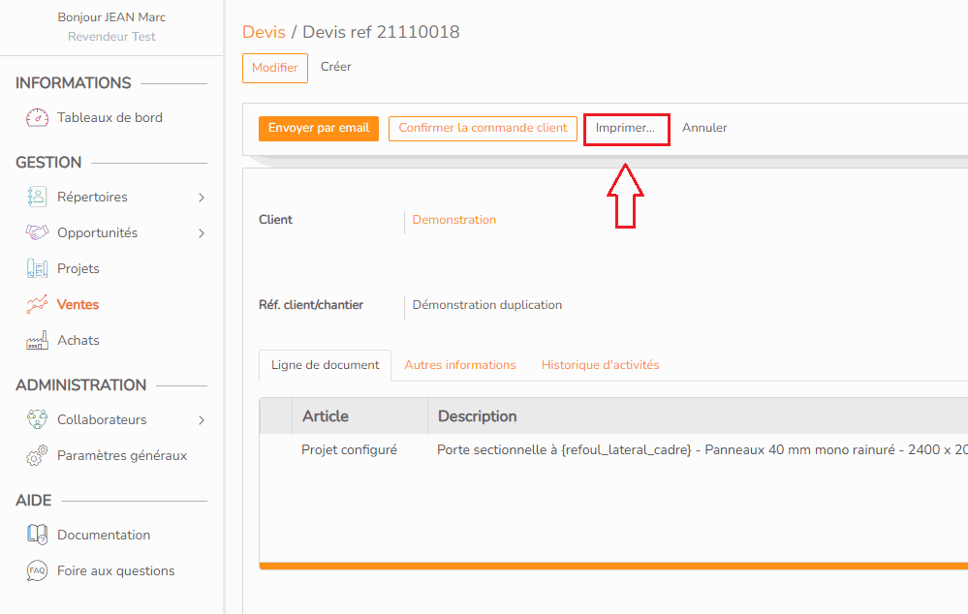Click the Revendeur Test label
The height and width of the screenshot is (614, 968).
111,37
